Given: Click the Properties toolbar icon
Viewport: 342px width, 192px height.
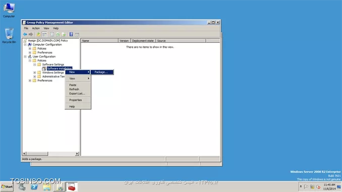Looking at the screenshot, I should (x=52, y=34).
